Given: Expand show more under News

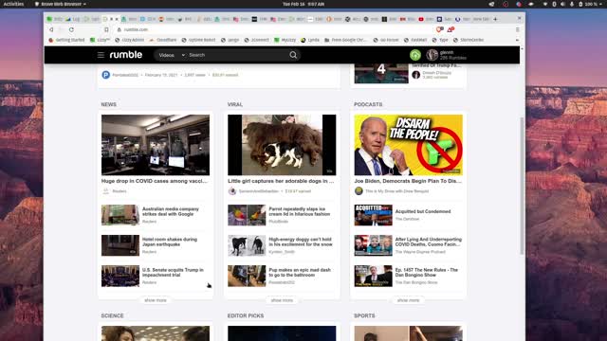Looking at the screenshot, I should (x=156, y=300).
